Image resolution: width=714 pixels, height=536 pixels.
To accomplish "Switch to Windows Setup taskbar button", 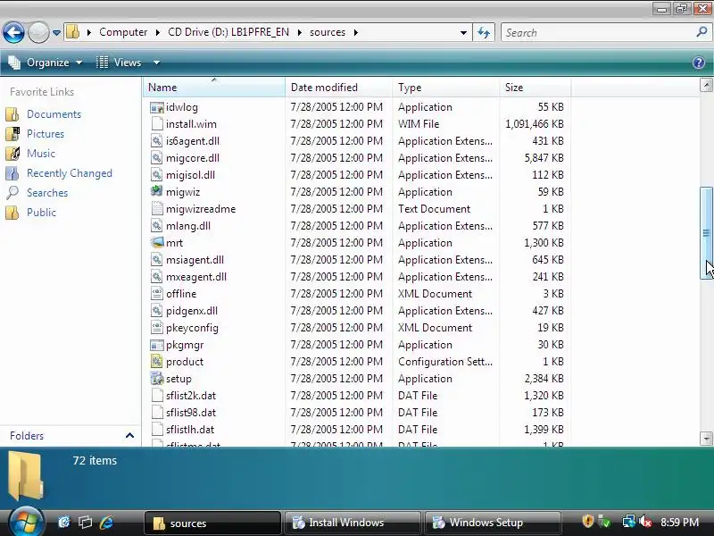I will click(493, 523).
